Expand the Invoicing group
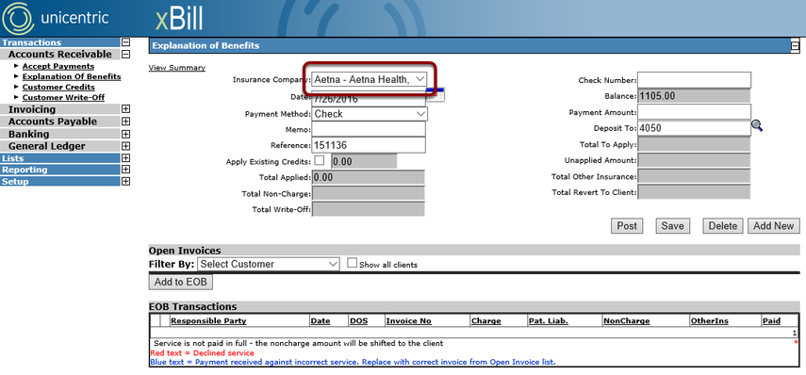806x375 pixels. click(x=125, y=109)
